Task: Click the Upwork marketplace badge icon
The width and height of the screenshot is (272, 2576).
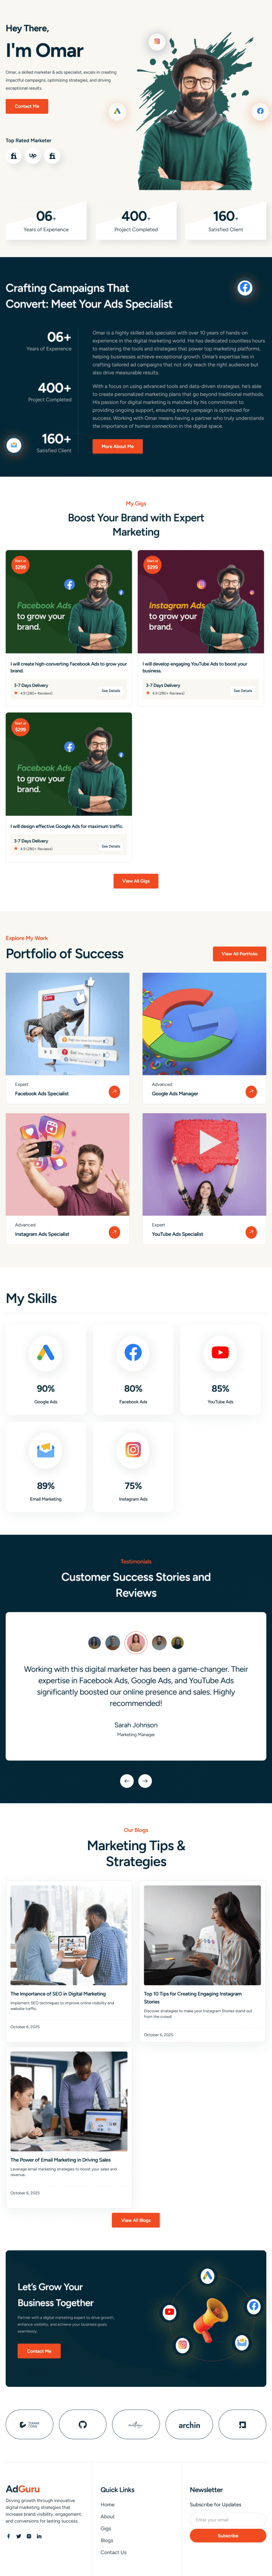Action: (33, 156)
